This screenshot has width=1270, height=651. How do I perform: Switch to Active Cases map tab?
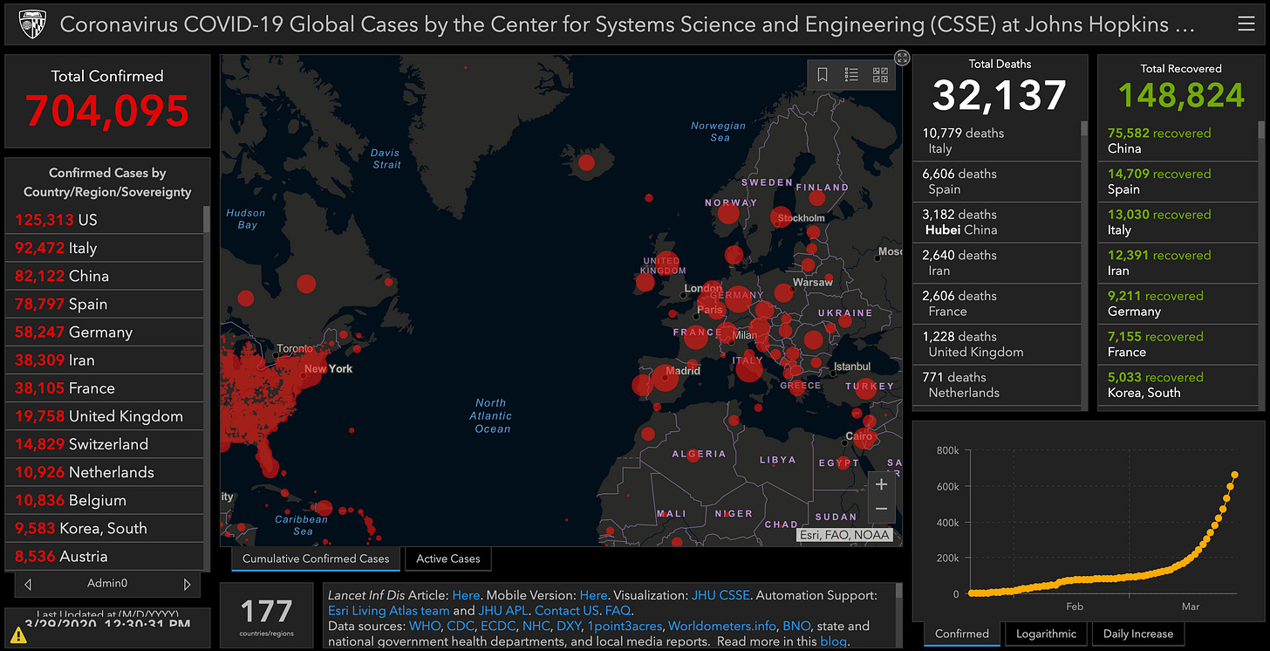(x=448, y=558)
